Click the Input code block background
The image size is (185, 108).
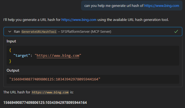(93, 56)
